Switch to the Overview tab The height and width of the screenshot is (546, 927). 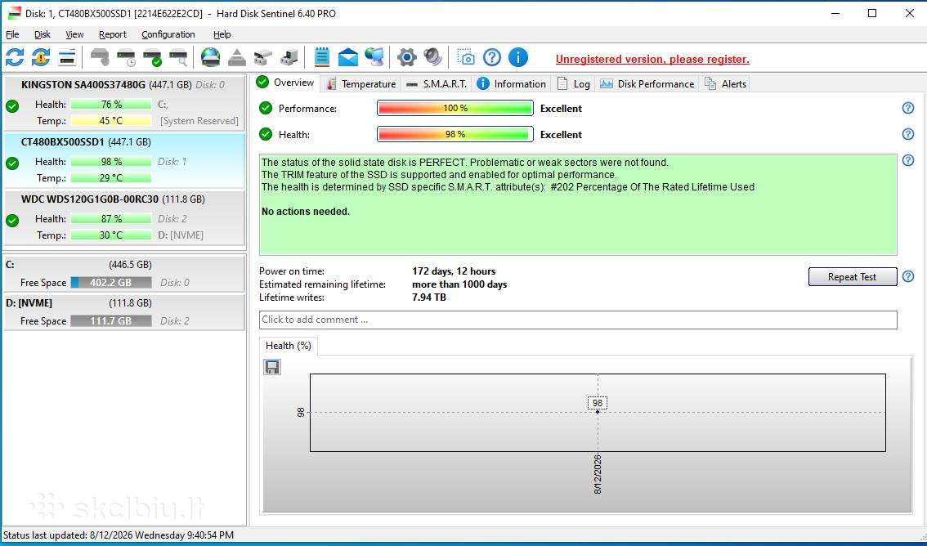285,83
